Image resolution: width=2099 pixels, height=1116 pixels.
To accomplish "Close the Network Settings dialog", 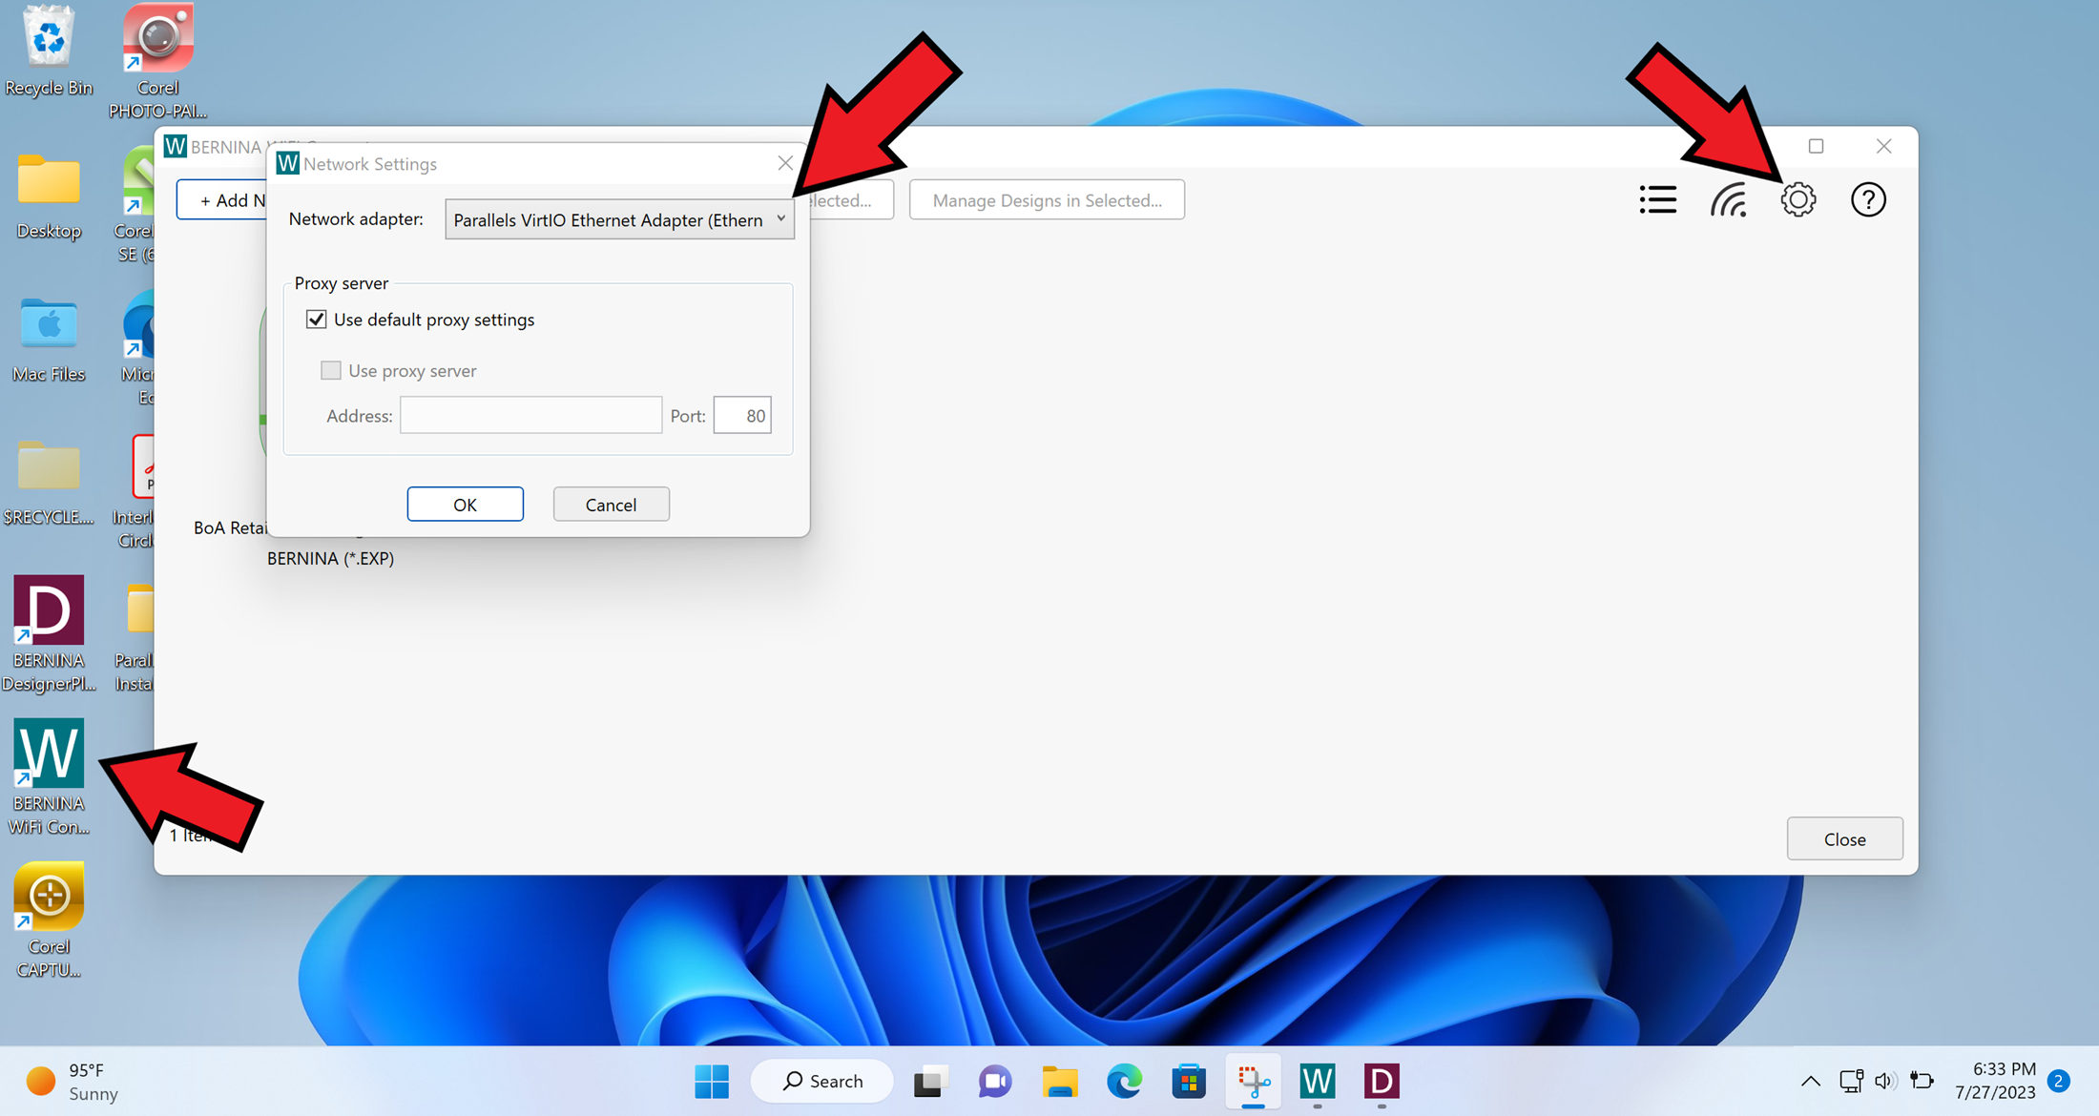I will point(785,163).
